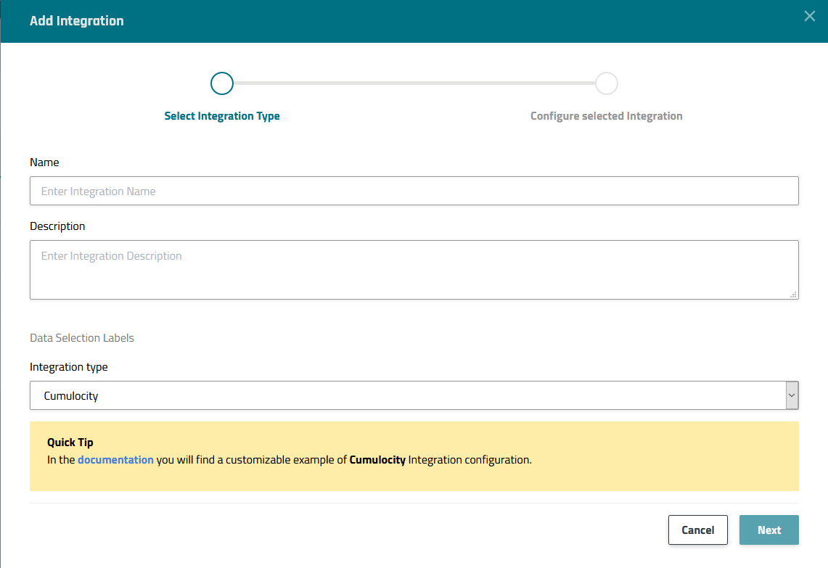This screenshot has width=828, height=568.
Task: Click the 'Description' field label
Action: pos(57,226)
